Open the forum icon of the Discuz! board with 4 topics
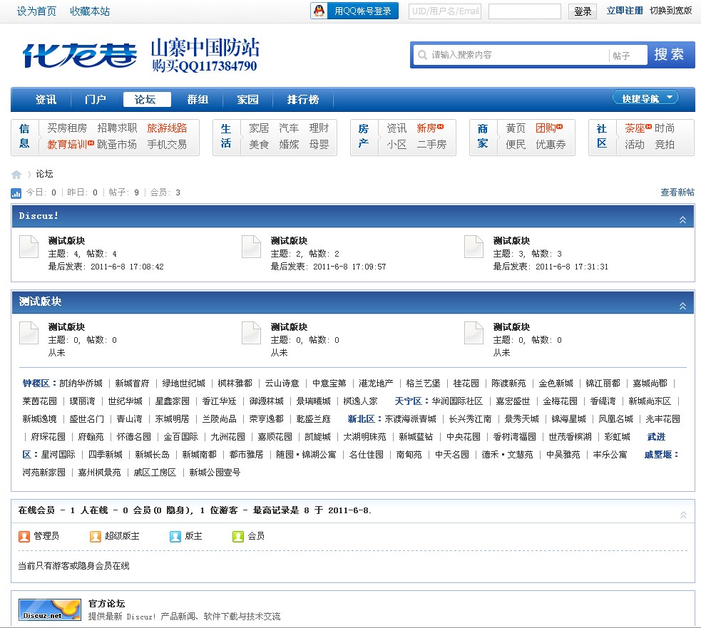 (29, 247)
